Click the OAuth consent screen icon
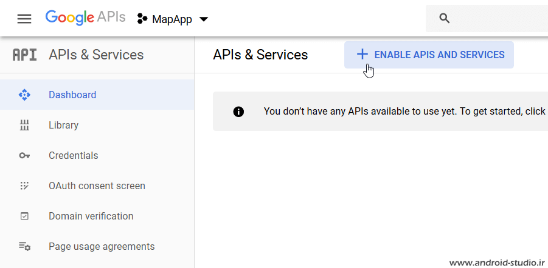This screenshot has width=548, height=268. point(24,186)
